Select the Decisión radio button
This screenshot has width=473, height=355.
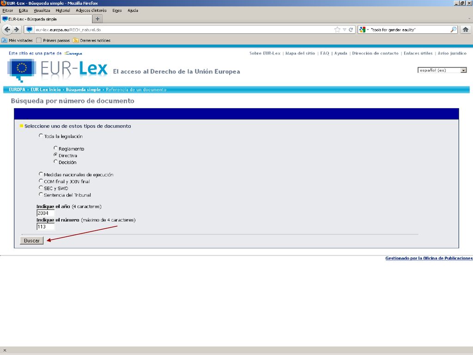[55, 161]
